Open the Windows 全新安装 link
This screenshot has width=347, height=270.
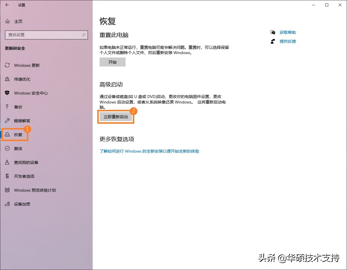click(149, 151)
